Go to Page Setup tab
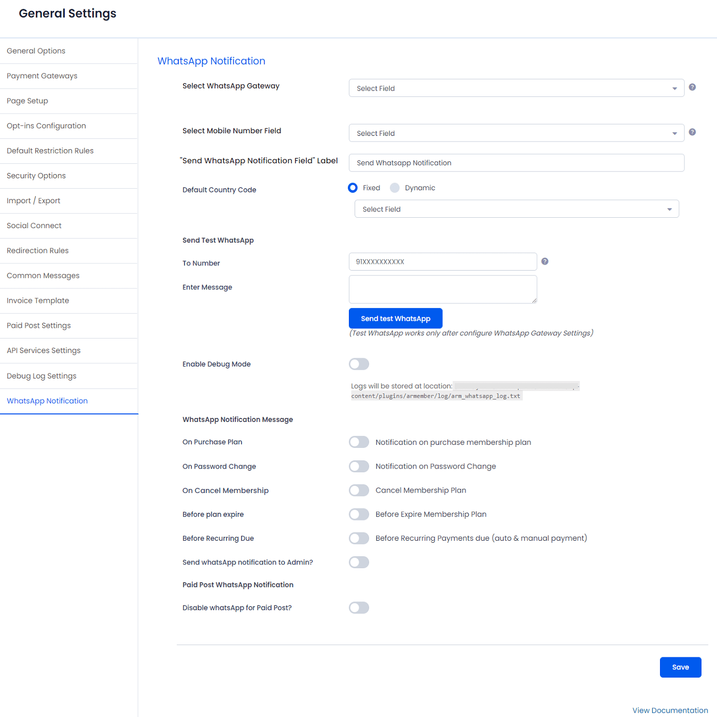Viewport: 717px width, 717px height. [69, 101]
